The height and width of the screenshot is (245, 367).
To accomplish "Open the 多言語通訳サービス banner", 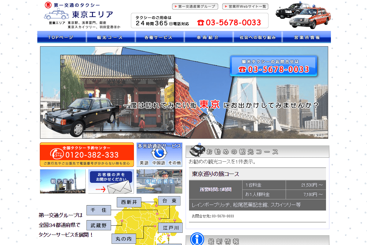I will [159, 155].
